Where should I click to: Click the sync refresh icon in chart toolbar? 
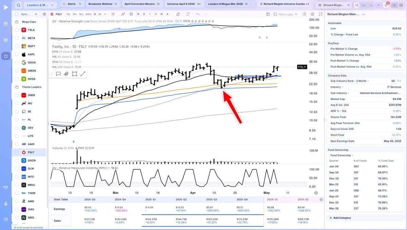point(188,14)
